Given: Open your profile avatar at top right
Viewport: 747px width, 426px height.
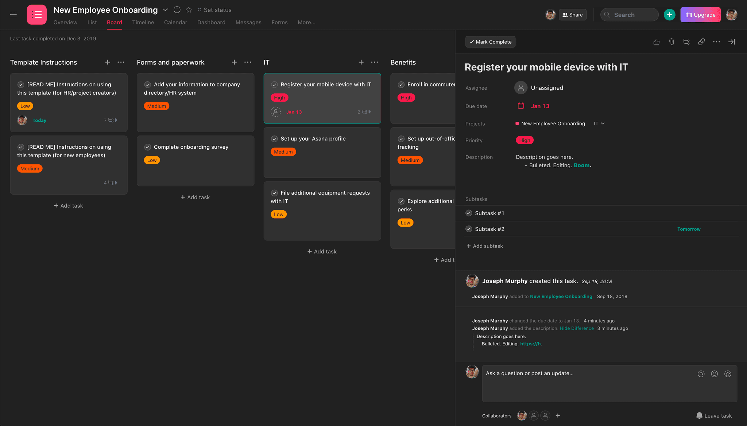Looking at the screenshot, I should click(732, 15).
